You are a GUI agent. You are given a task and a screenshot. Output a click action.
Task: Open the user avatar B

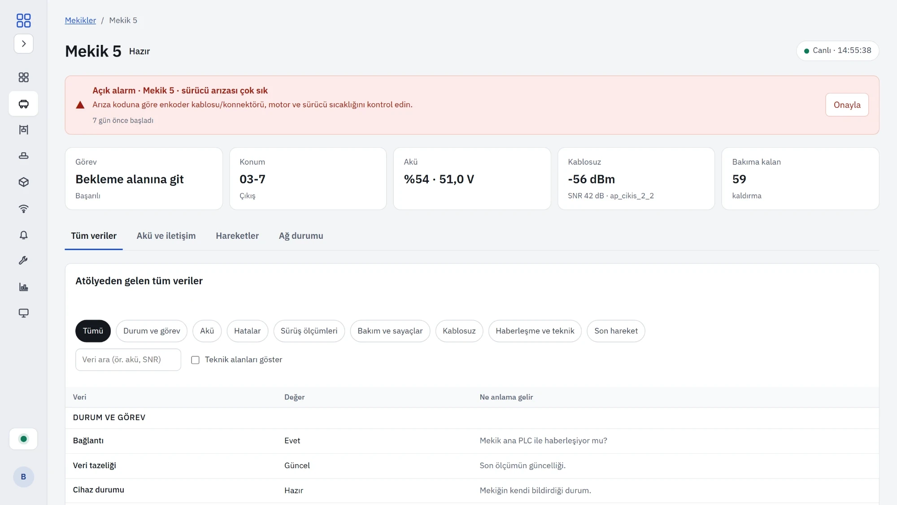24,477
